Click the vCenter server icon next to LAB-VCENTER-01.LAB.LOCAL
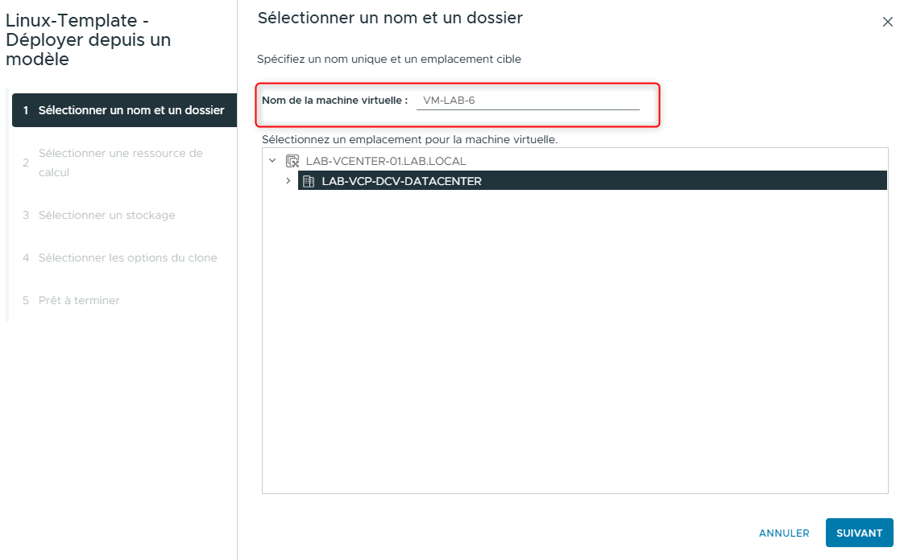 click(x=292, y=160)
